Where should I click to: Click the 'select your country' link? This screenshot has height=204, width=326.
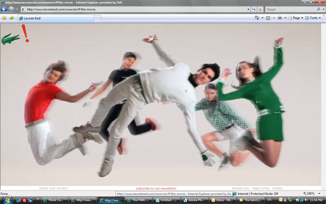(53, 188)
